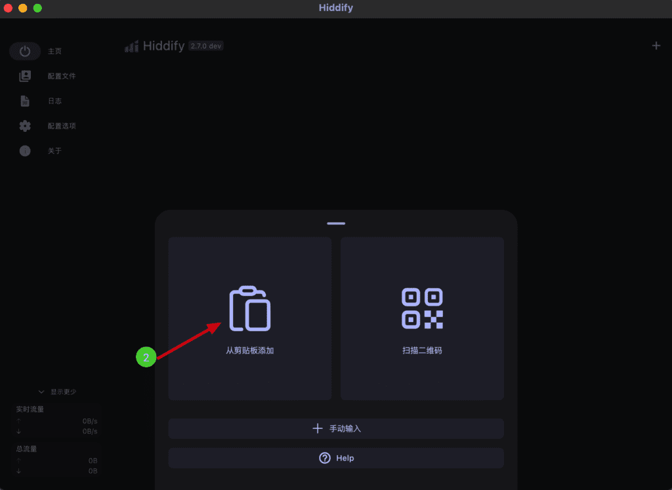Screen dimensions: 672x490
Task: Click the 2.7.0 dev version badge
Action: tap(206, 46)
